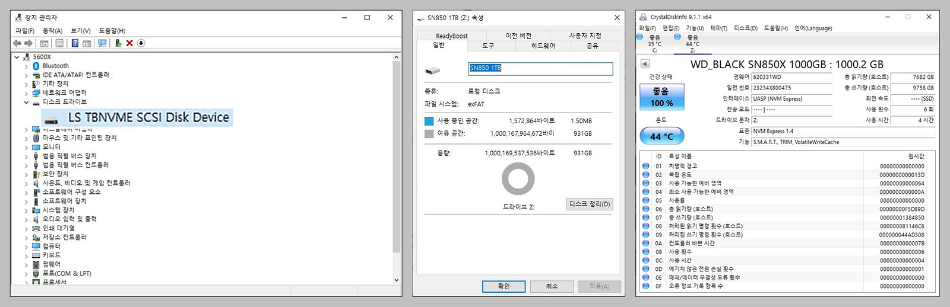Switch to the 공유 tab in properties
The image size is (950, 307).
(593, 46)
